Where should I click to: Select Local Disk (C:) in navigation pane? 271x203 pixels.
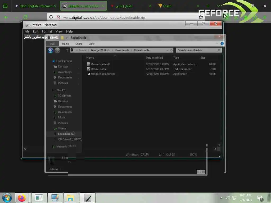[66, 134]
